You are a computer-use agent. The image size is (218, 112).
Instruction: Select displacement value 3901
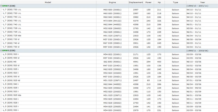(x=136, y=43)
